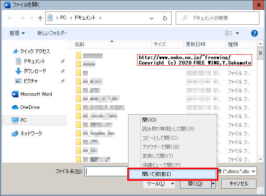Open ダウンロード in the navigation pane

(35, 71)
